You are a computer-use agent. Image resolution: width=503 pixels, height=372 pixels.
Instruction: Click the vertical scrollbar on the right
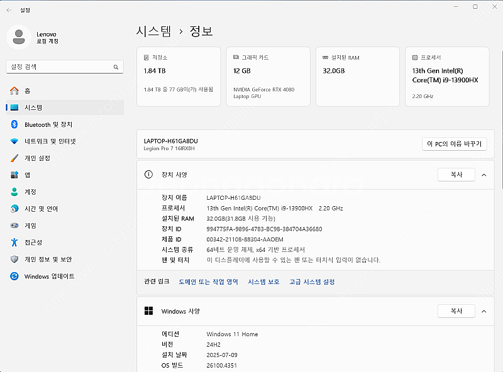coord(501,119)
